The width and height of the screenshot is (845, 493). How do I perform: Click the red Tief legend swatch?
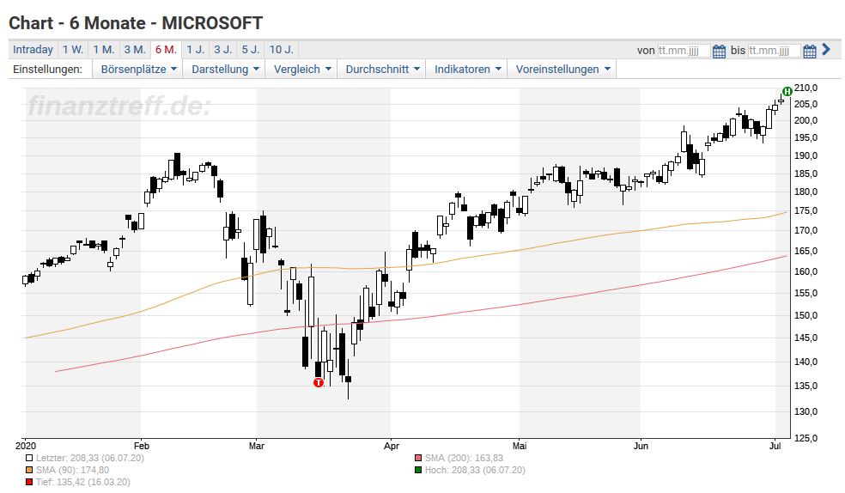(x=29, y=482)
